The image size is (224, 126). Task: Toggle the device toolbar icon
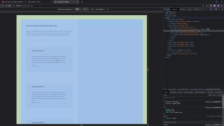[x=168, y=9]
